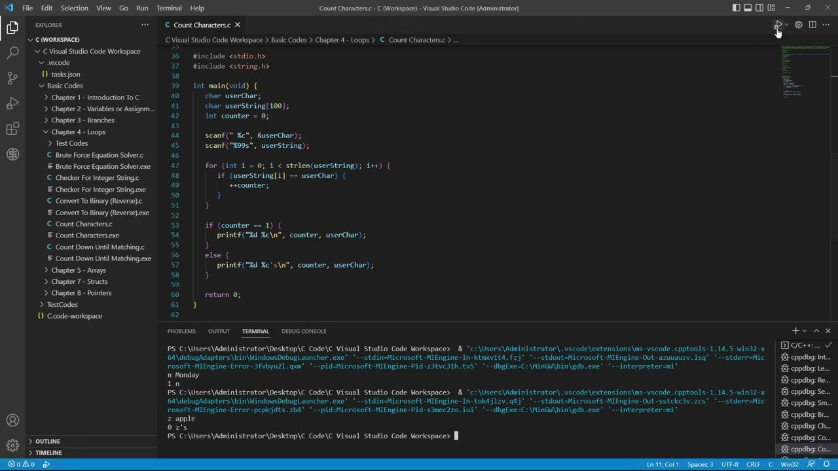Image resolution: width=838 pixels, height=471 pixels.
Task: Open the Accounts menu icon
Action: [x=12, y=421]
